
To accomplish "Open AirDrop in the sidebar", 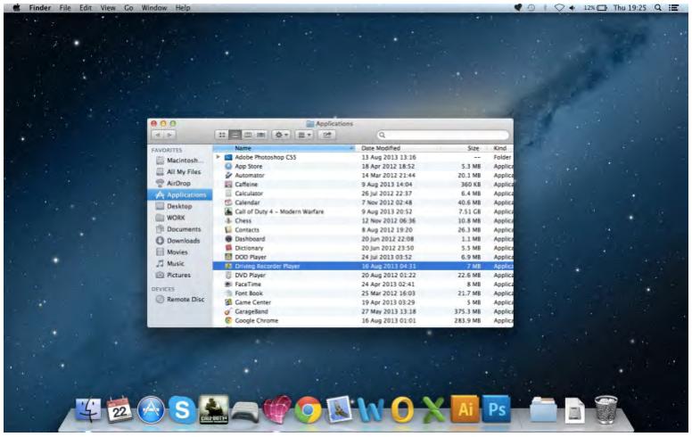I will click(179, 184).
